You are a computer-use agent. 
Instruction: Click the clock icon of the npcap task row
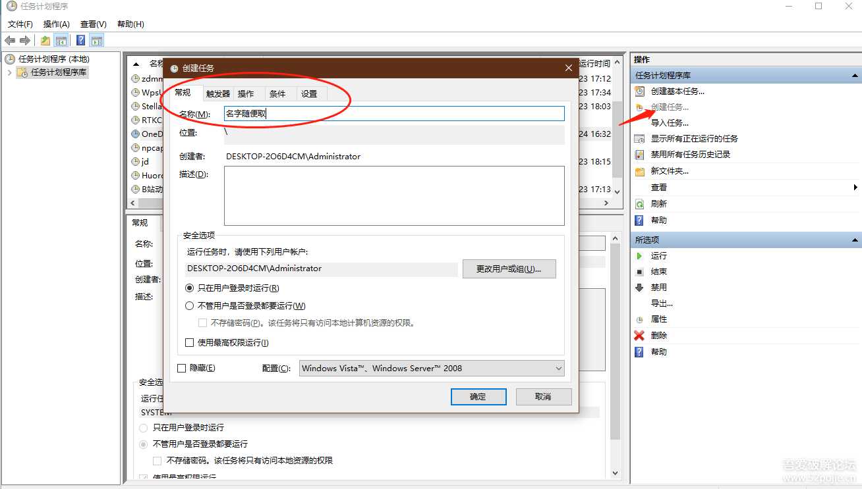coord(136,148)
